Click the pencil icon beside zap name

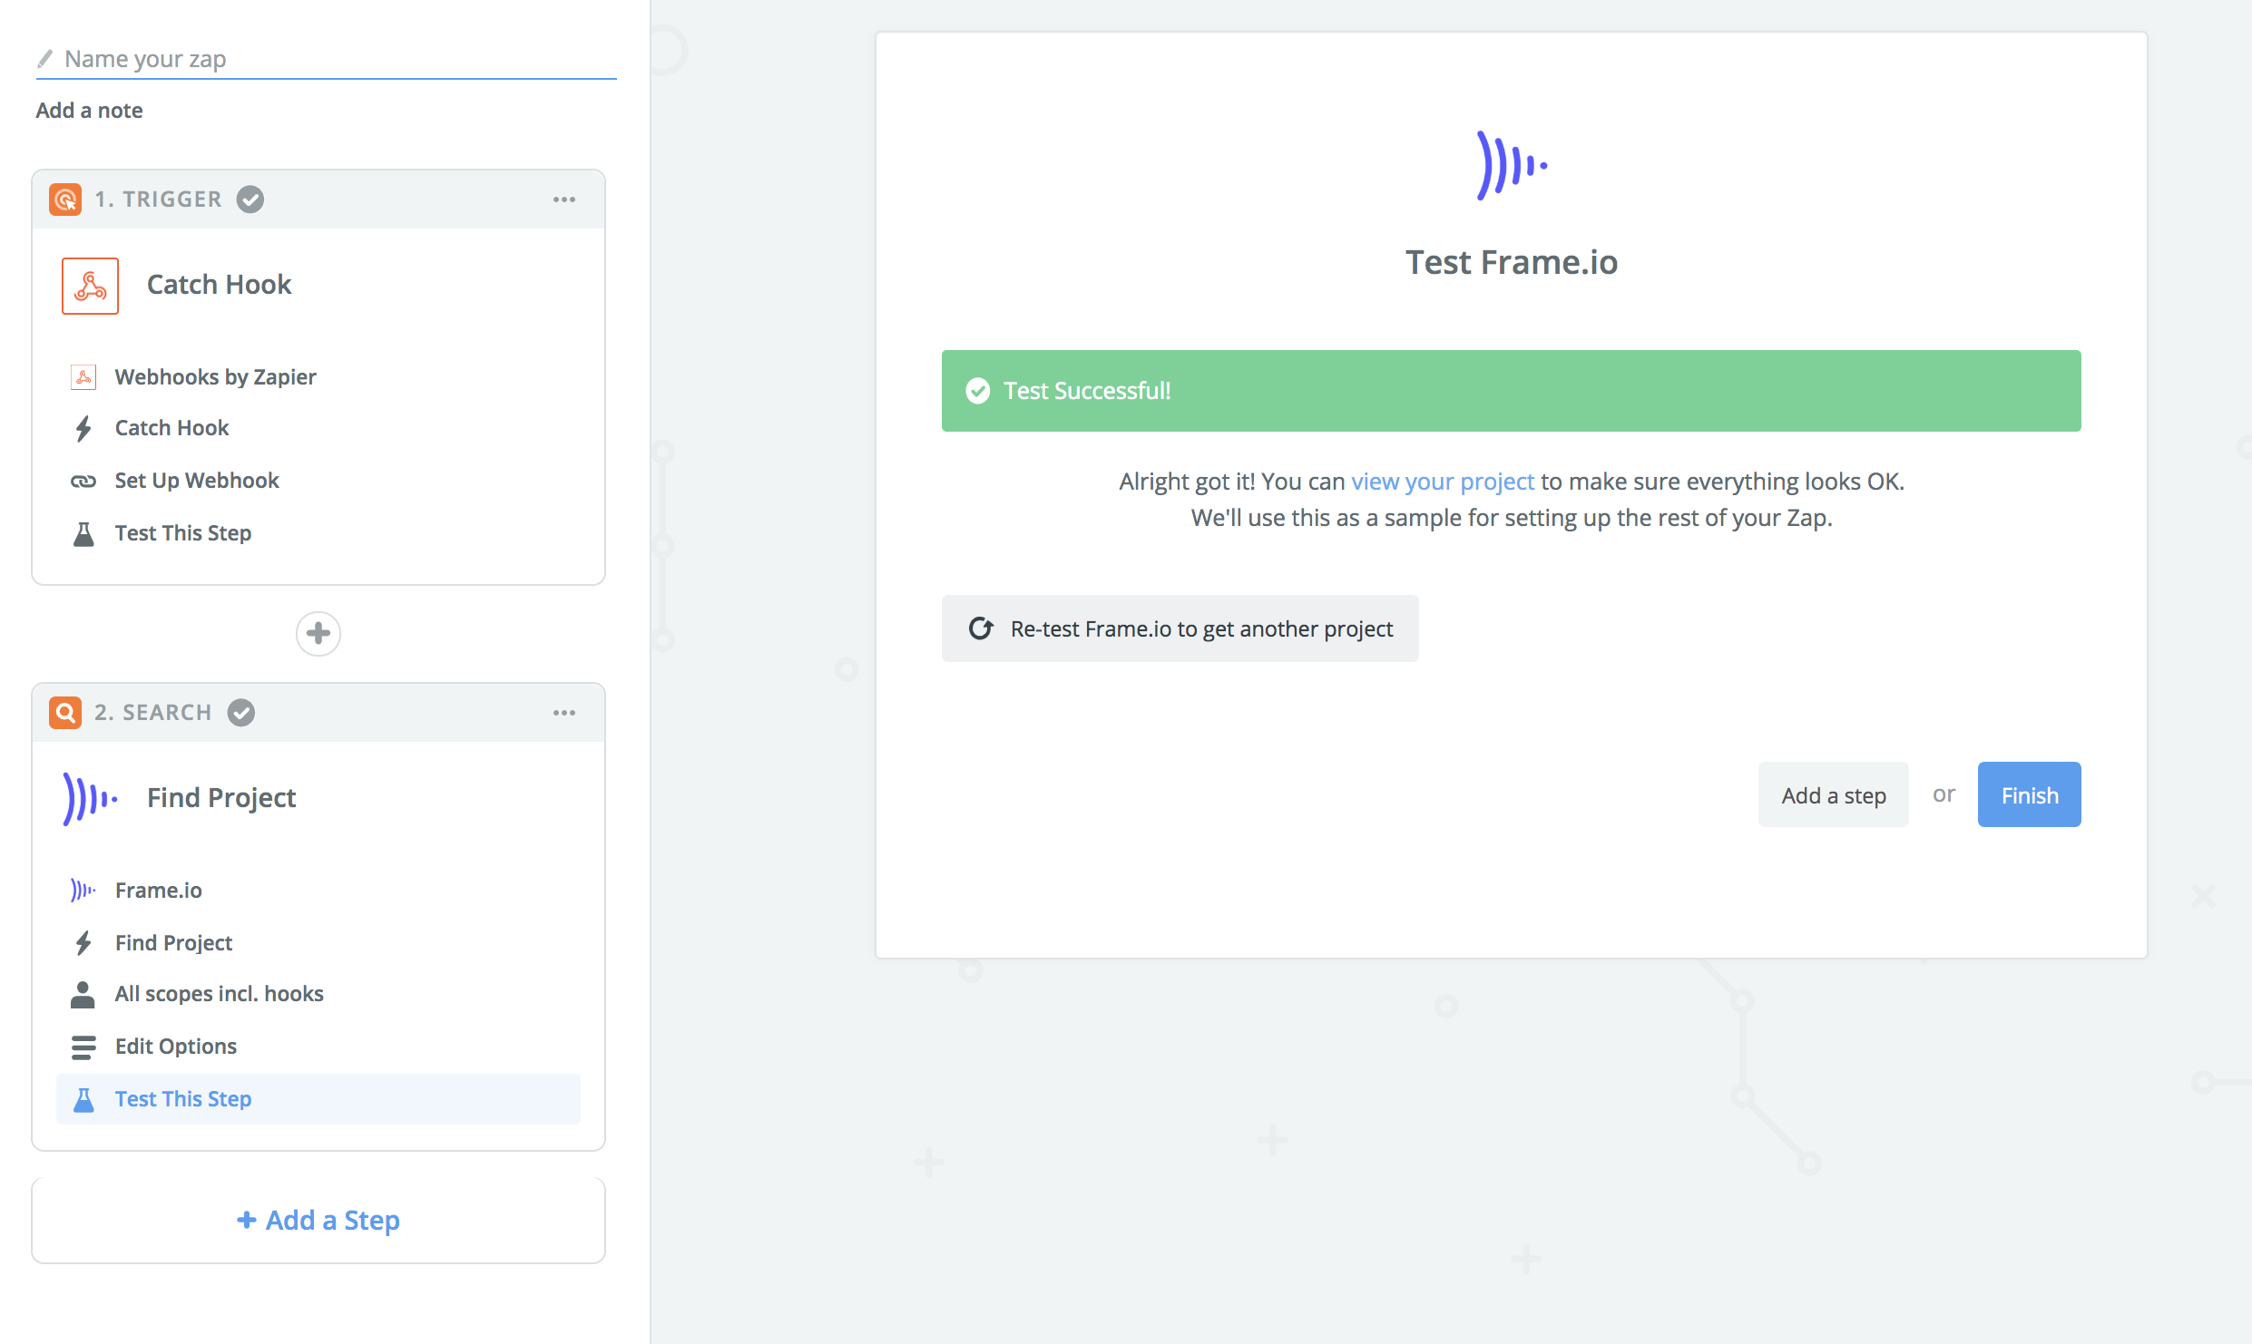click(44, 59)
